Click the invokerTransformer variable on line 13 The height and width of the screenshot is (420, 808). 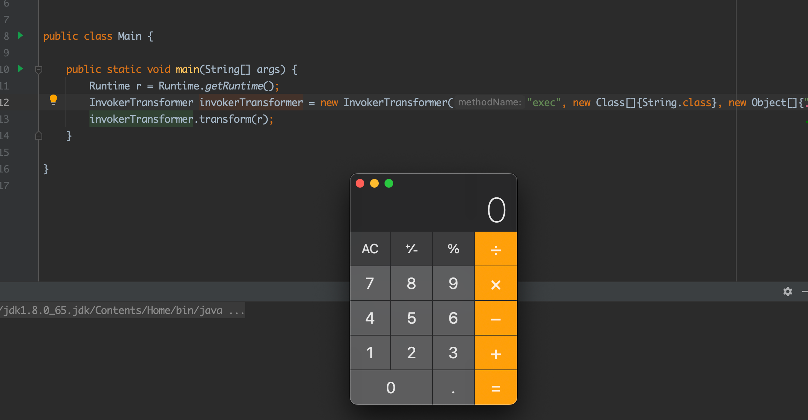coord(141,119)
